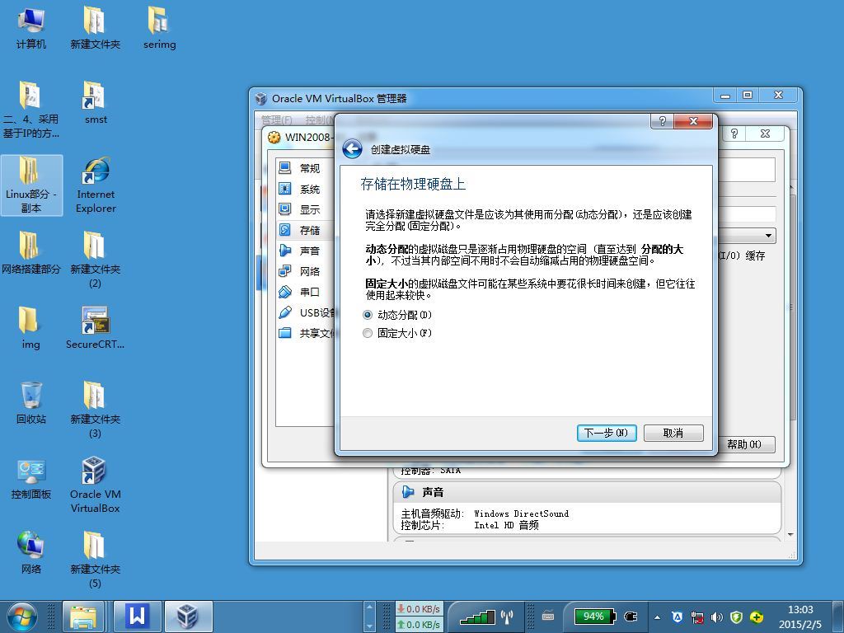Screen dimensions: 844x633
Task: Click the Windows Start button
Action: pyautogui.click(x=22, y=617)
